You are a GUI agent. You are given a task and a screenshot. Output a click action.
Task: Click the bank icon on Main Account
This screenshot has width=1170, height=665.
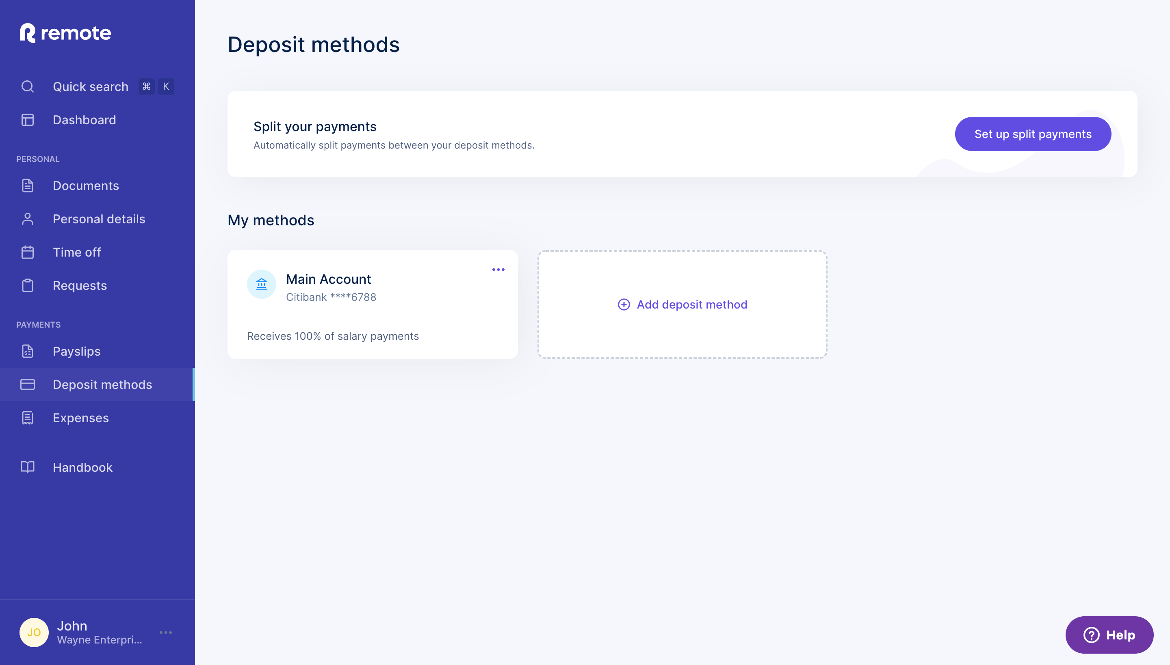(x=262, y=284)
